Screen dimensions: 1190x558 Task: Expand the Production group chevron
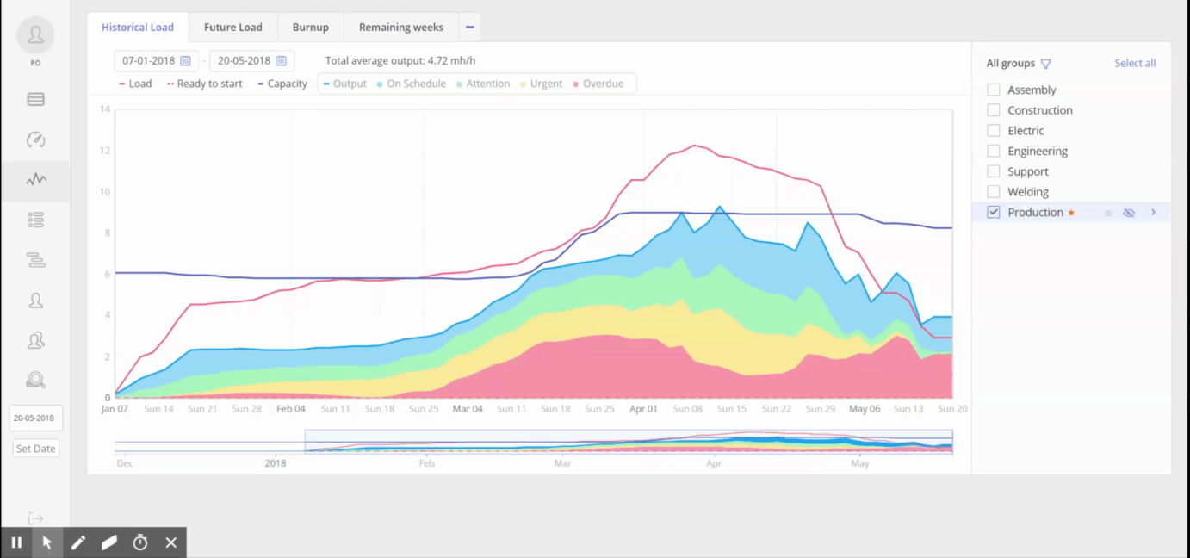click(1153, 213)
